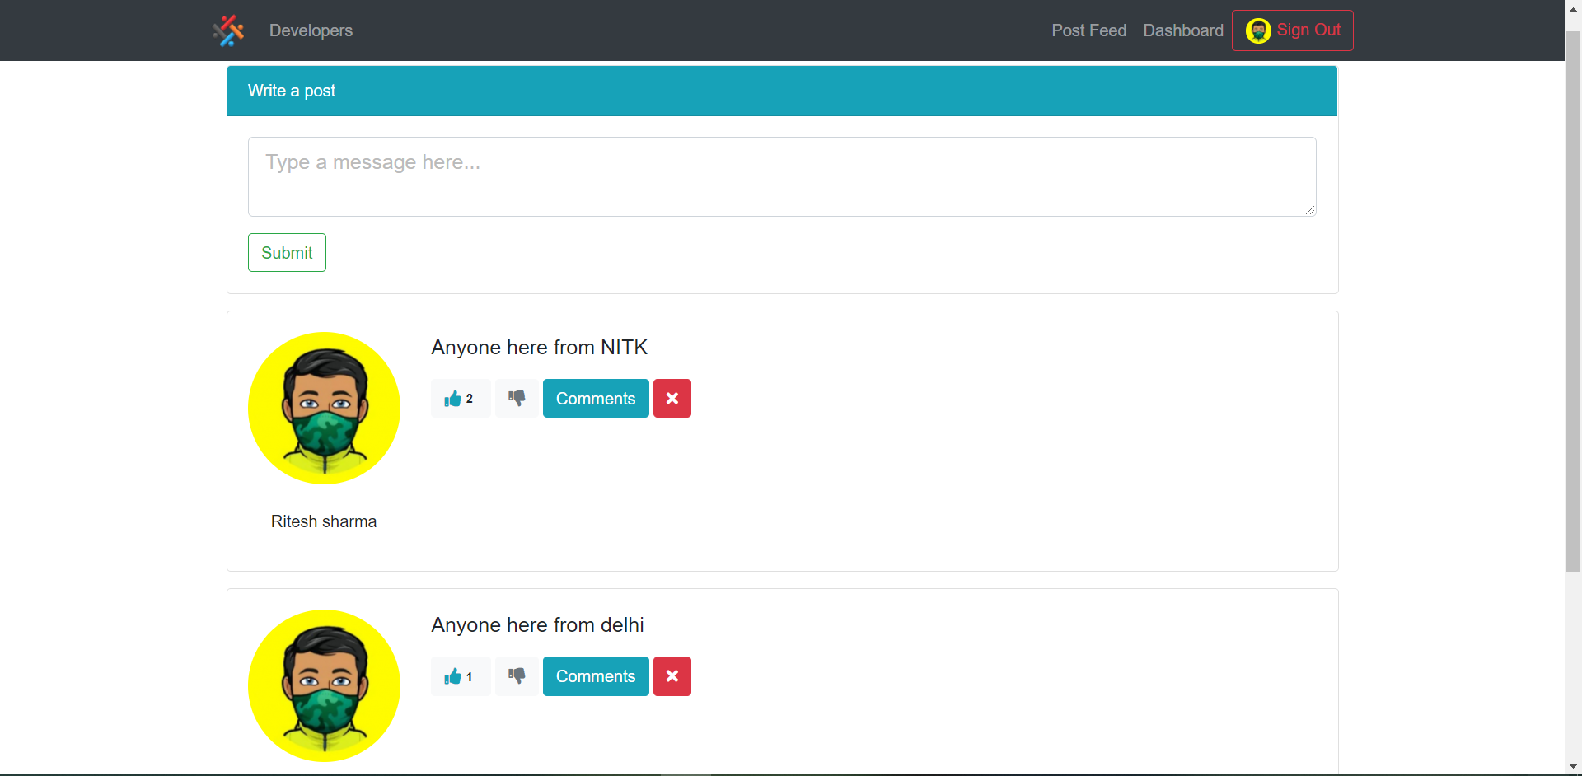Click the scrollbar down arrow

point(1572,766)
